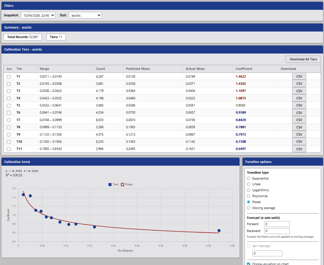324x265 pixels.
Task: Click the rightmost chart data point
Action: [219, 230]
